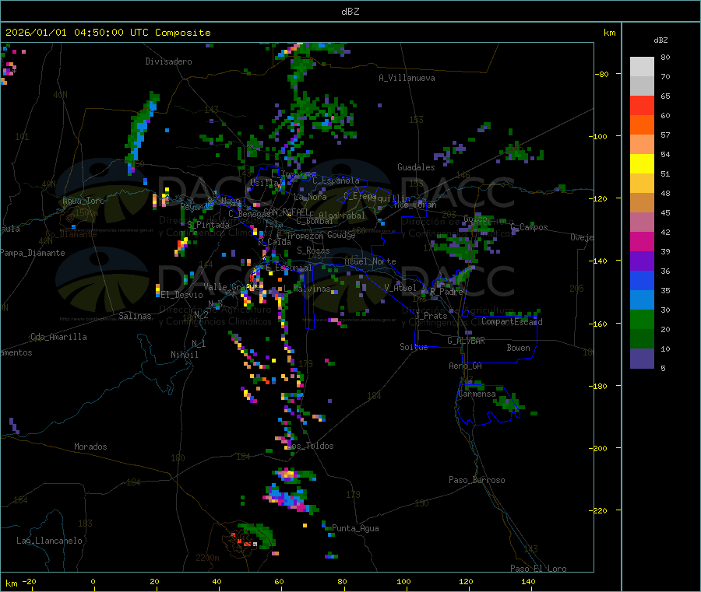Select the orange 57–60 dBZ legend swatch

642,125
